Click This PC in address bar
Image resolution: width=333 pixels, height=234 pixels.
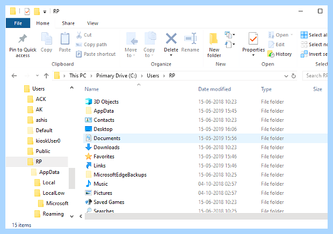[x=78, y=76]
